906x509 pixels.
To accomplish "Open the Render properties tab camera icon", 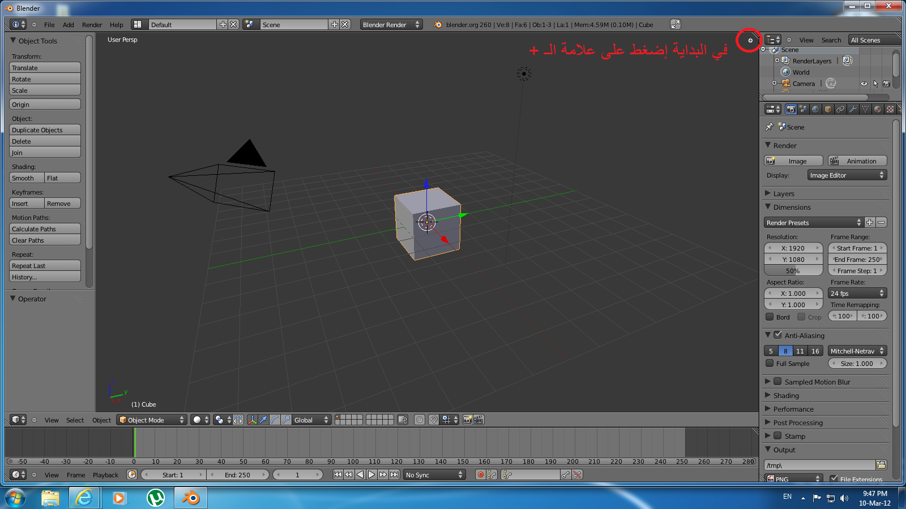I will point(791,109).
